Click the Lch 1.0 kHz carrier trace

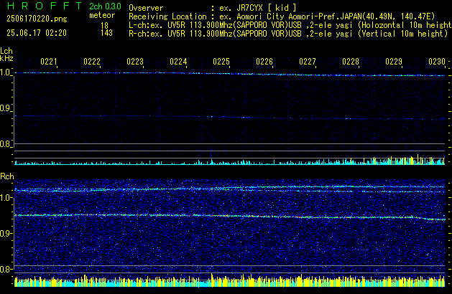[x=230, y=74]
